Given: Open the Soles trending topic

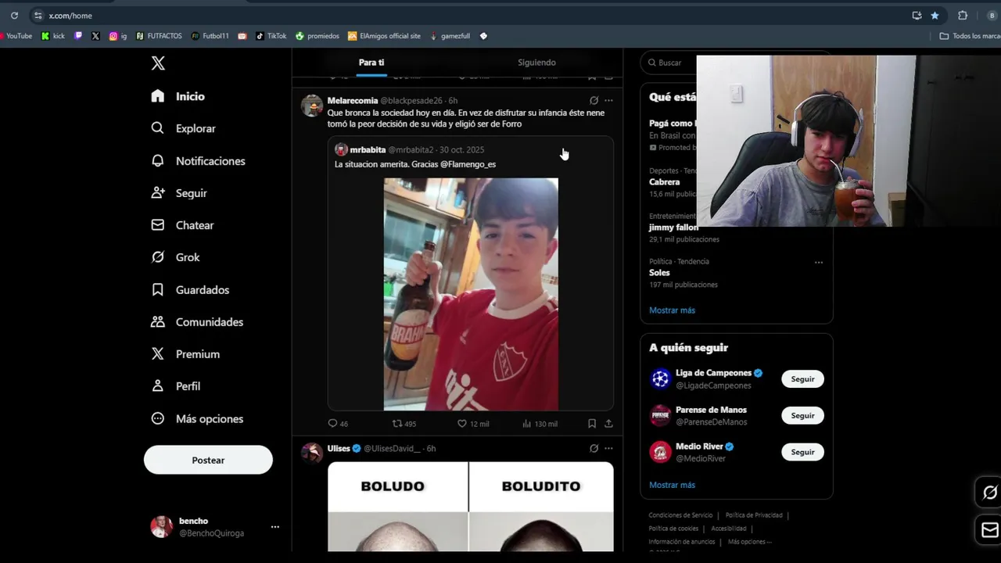Looking at the screenshot, I should pyautogui.click(x=659, y=273).
